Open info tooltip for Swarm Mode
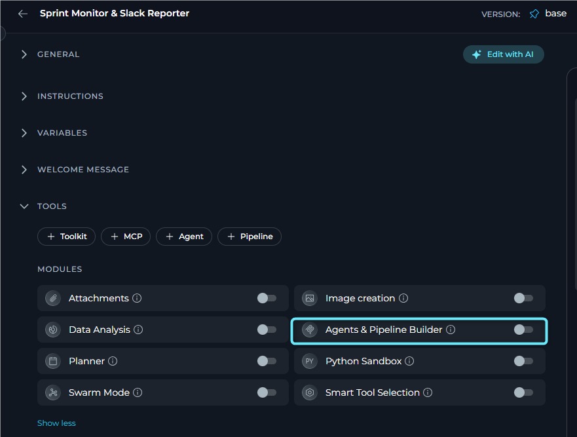 [x=138, y=392]
